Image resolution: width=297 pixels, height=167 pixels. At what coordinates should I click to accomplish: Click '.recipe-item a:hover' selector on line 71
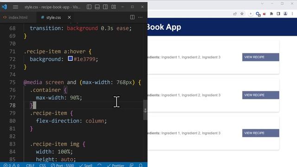55,51
